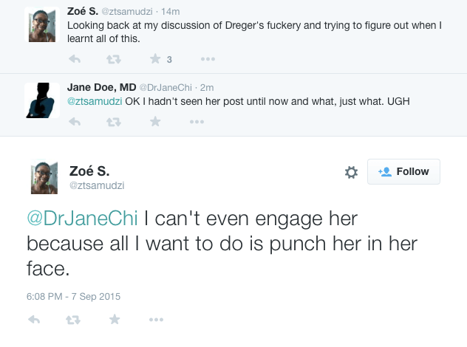The image size is (467, 347).
Task: Favorite the tweet with 3 stars
Action: (155, 59)
